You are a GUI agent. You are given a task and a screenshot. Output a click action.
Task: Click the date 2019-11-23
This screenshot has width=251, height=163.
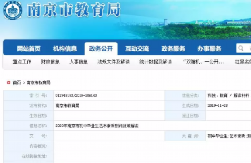click(x=218, y=106)
